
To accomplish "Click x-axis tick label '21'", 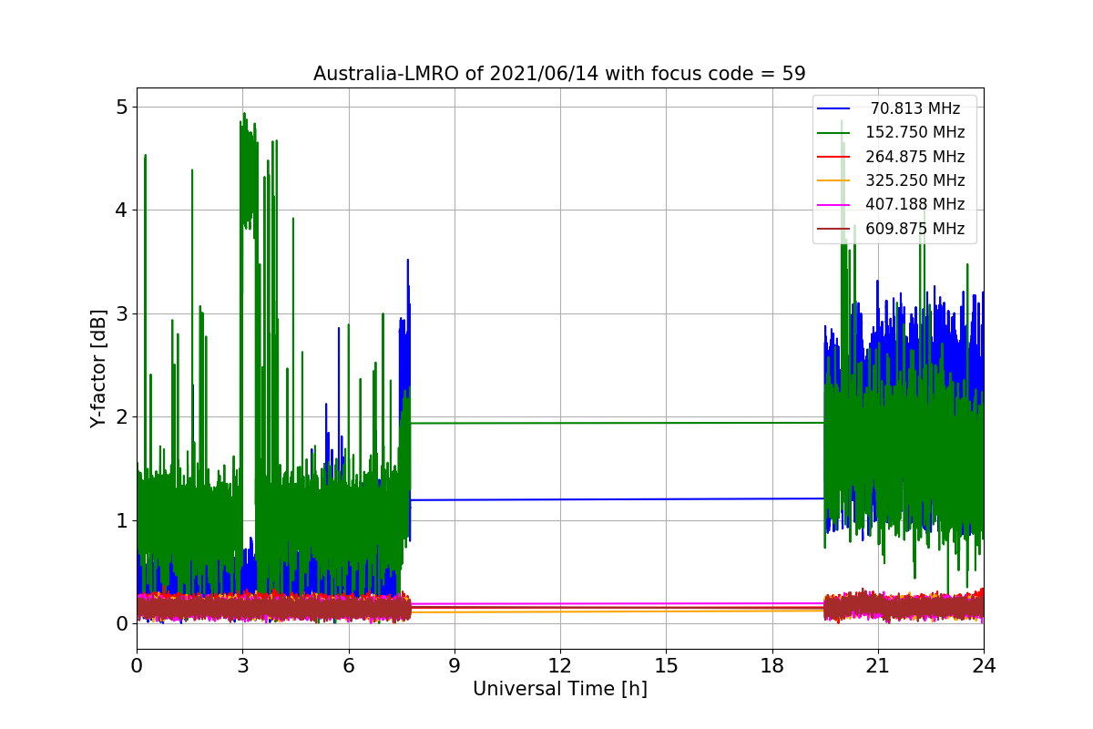I will click(877, 666).
